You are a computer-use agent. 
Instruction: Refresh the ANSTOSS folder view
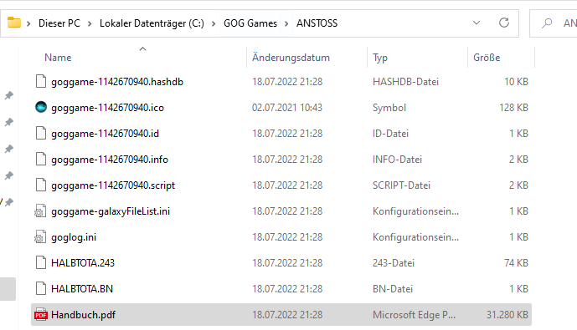tap(504, 23)
